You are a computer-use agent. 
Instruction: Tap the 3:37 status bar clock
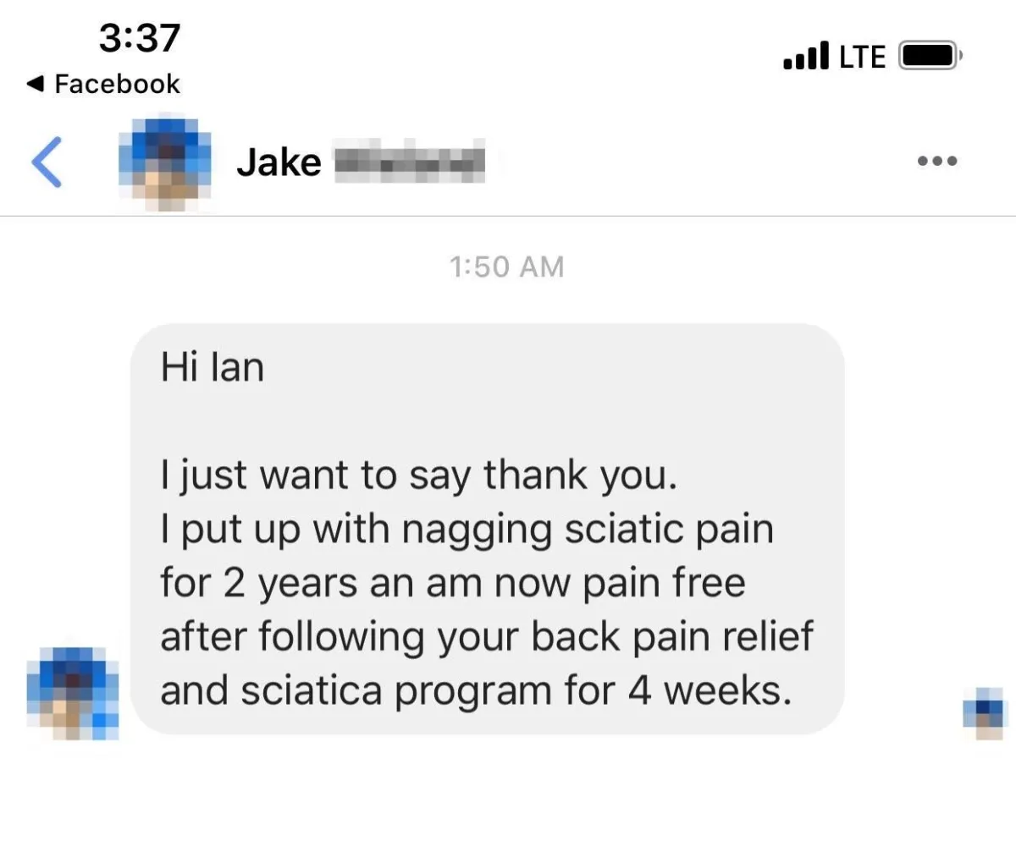(140, 39)
